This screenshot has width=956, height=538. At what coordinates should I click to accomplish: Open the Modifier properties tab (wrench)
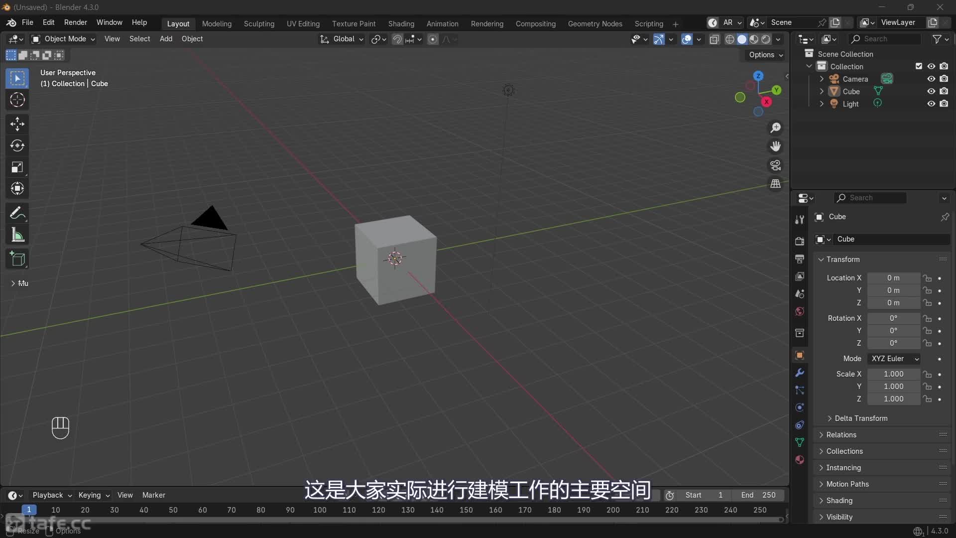(800, 373)
